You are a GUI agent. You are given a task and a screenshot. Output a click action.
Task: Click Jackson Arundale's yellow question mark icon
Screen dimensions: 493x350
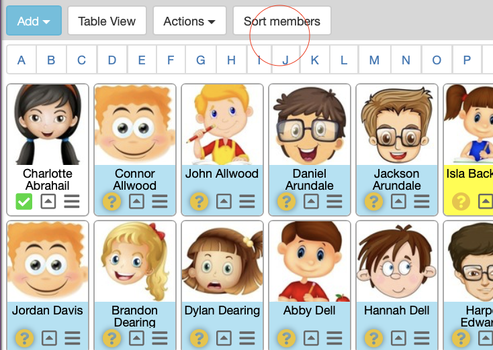(374, 201)
